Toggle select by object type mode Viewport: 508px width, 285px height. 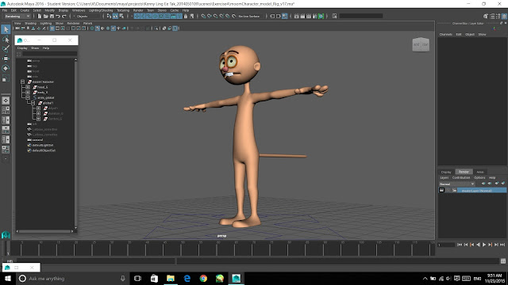(x=115, y=16)
